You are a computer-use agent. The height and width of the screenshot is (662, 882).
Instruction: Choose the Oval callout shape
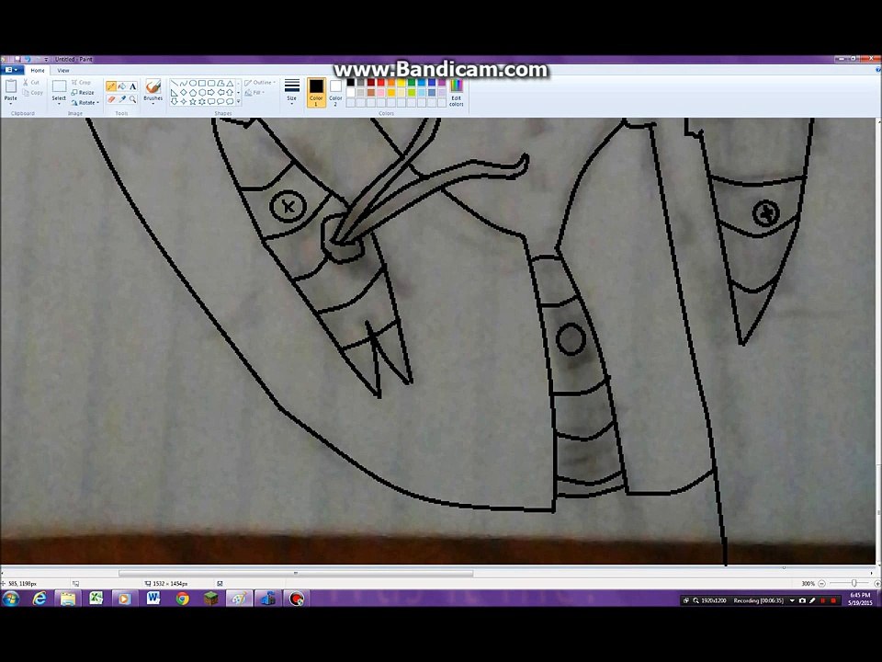click(x=220, y=101)
